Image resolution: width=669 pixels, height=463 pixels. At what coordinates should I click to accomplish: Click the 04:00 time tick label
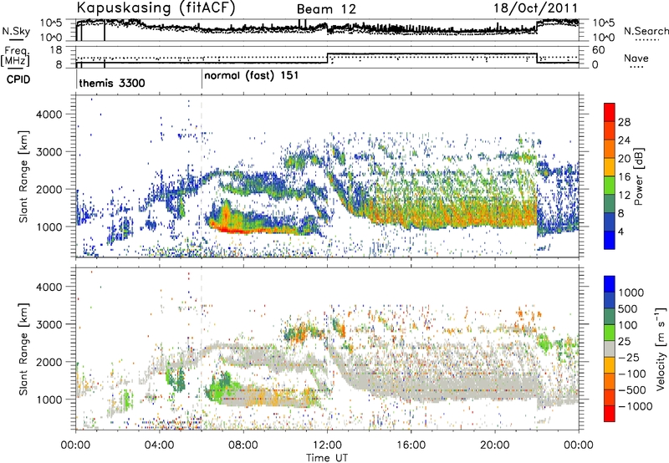click(x=160, y=445)
